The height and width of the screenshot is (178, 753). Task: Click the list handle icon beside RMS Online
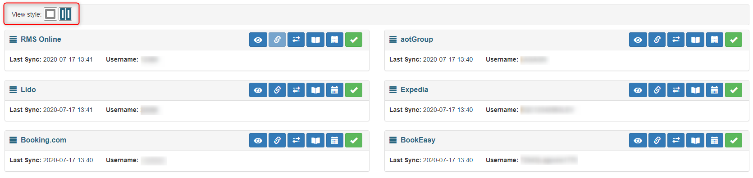click(x=13, y=40)
